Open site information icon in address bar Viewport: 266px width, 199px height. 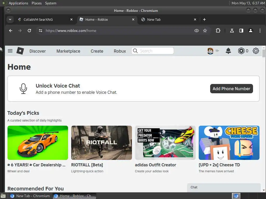40,31
